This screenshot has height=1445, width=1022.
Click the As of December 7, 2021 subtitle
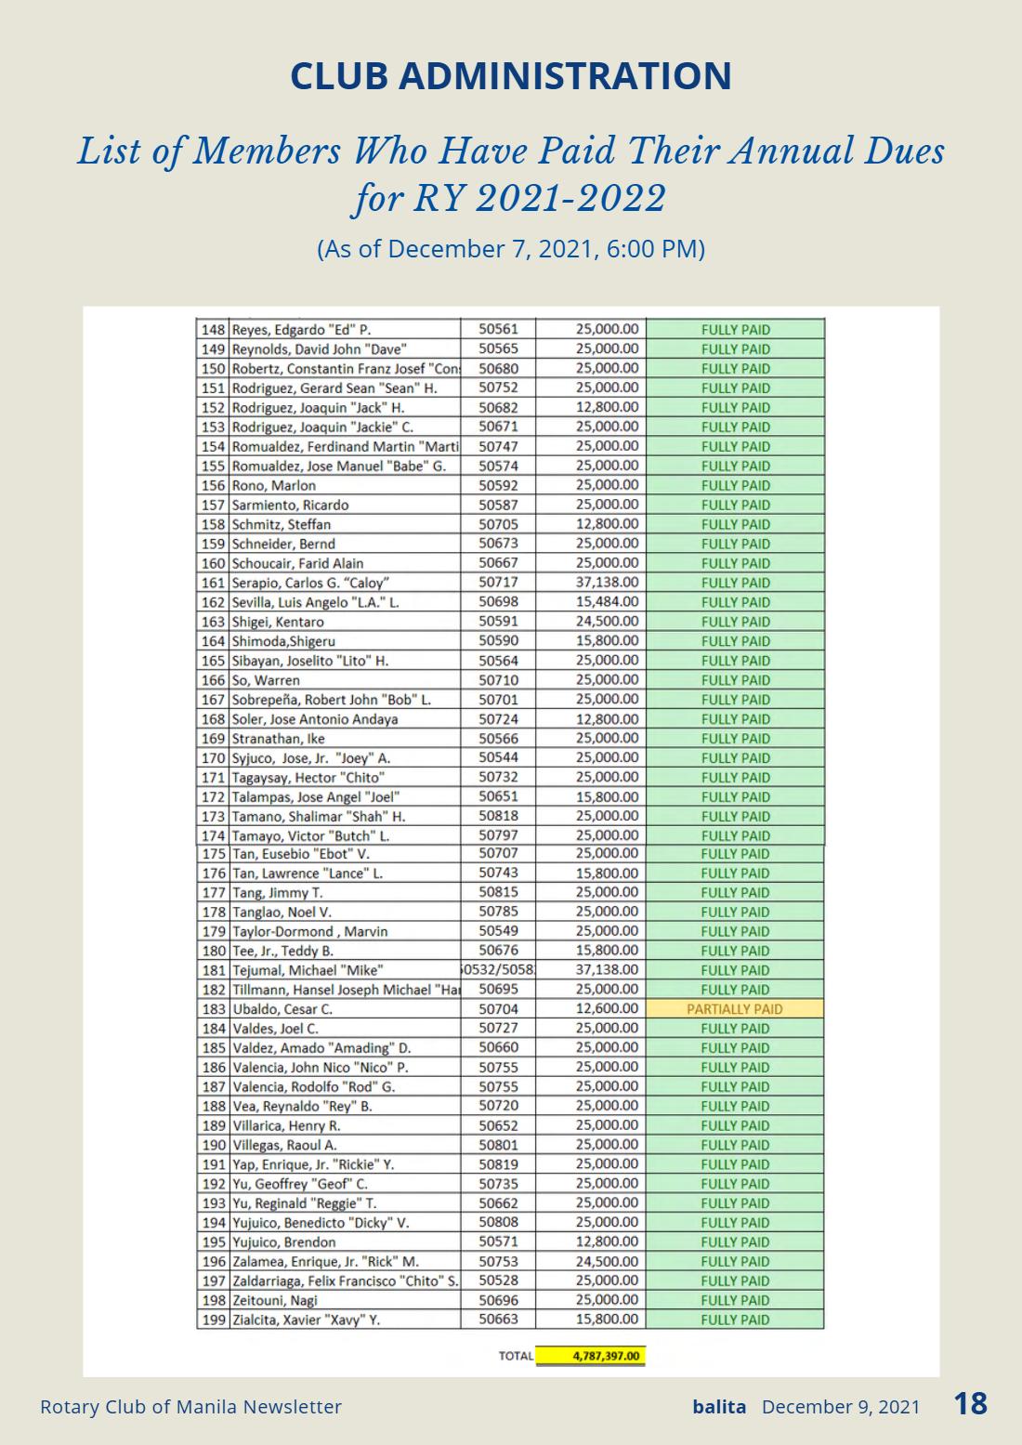511,249
